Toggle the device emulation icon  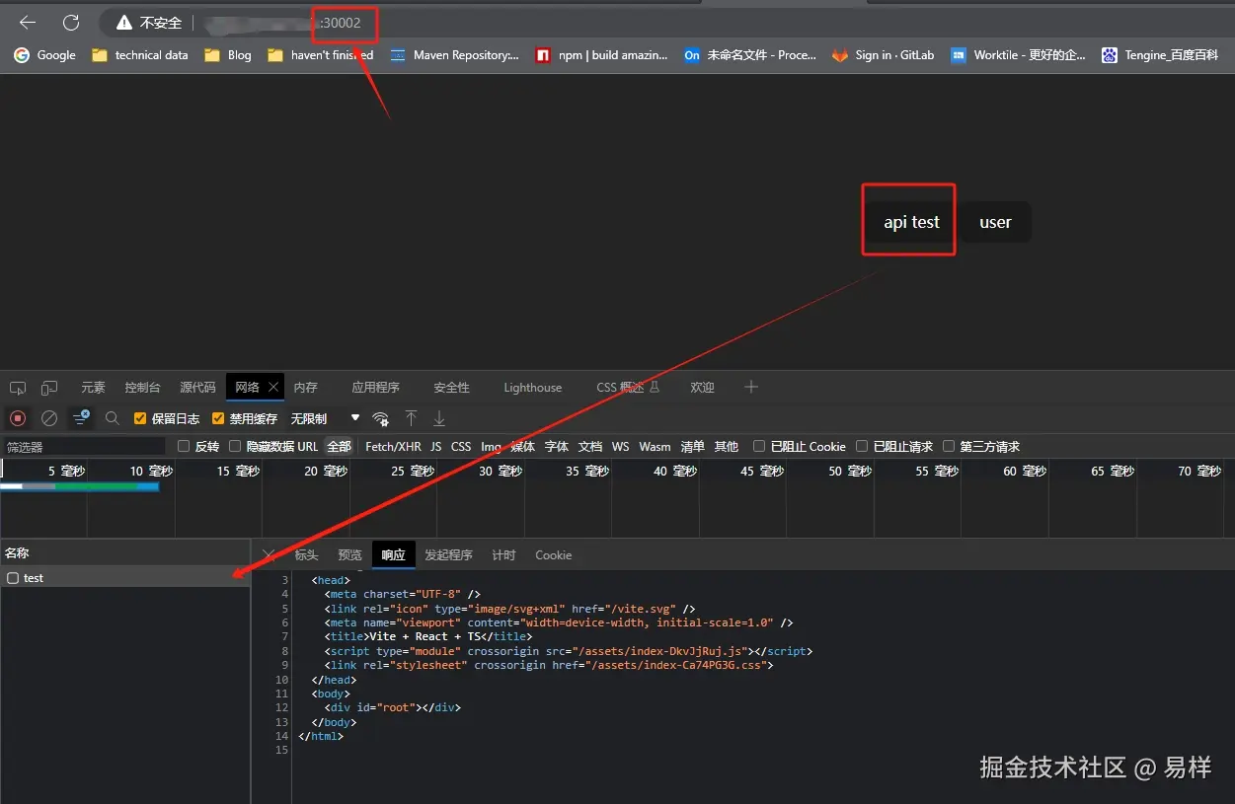(x=49, y=388)
